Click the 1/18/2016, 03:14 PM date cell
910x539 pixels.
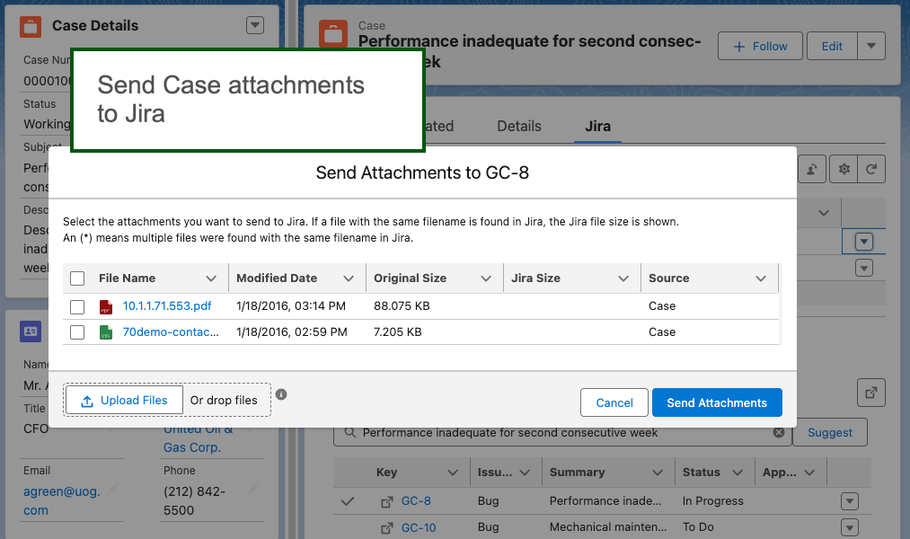[x=291, y=305]
